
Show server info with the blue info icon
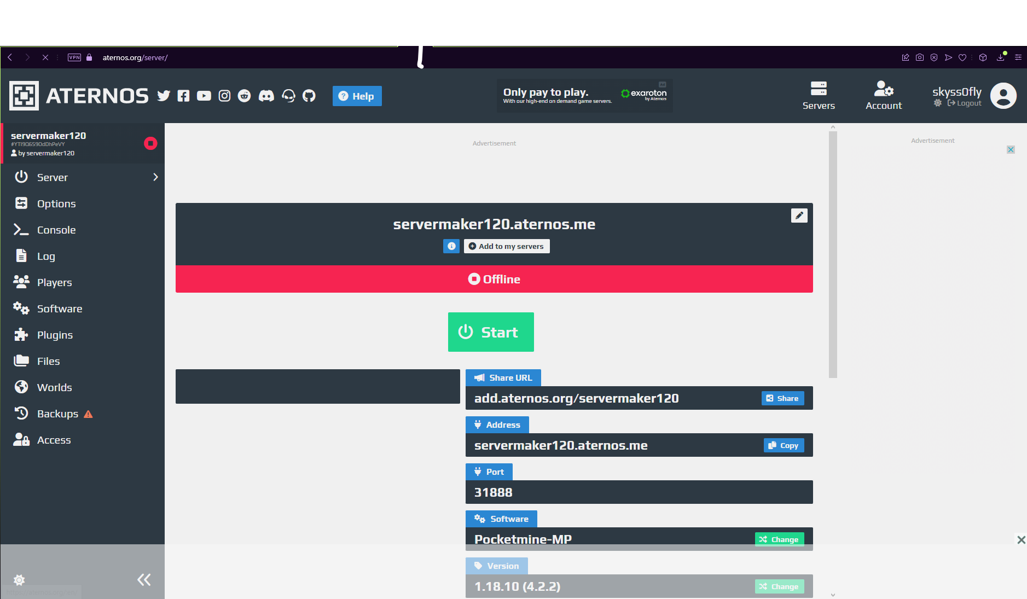tap(451, 246)
